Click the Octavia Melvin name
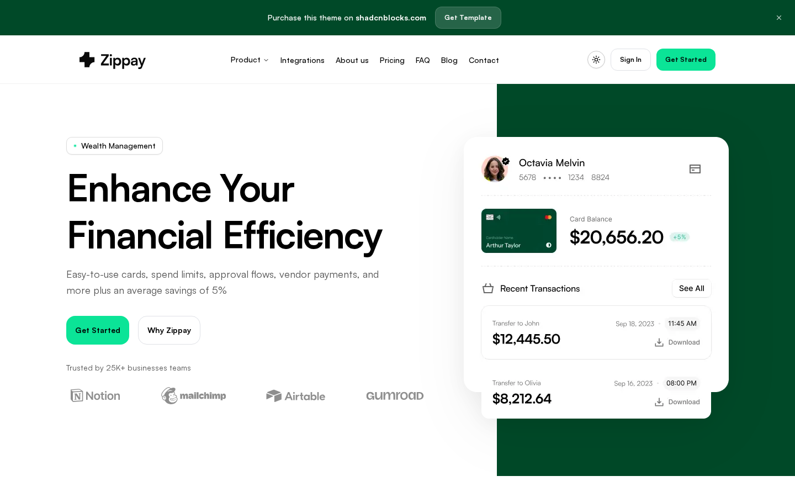Screen dimensions: 795x497 pos(552,163)
